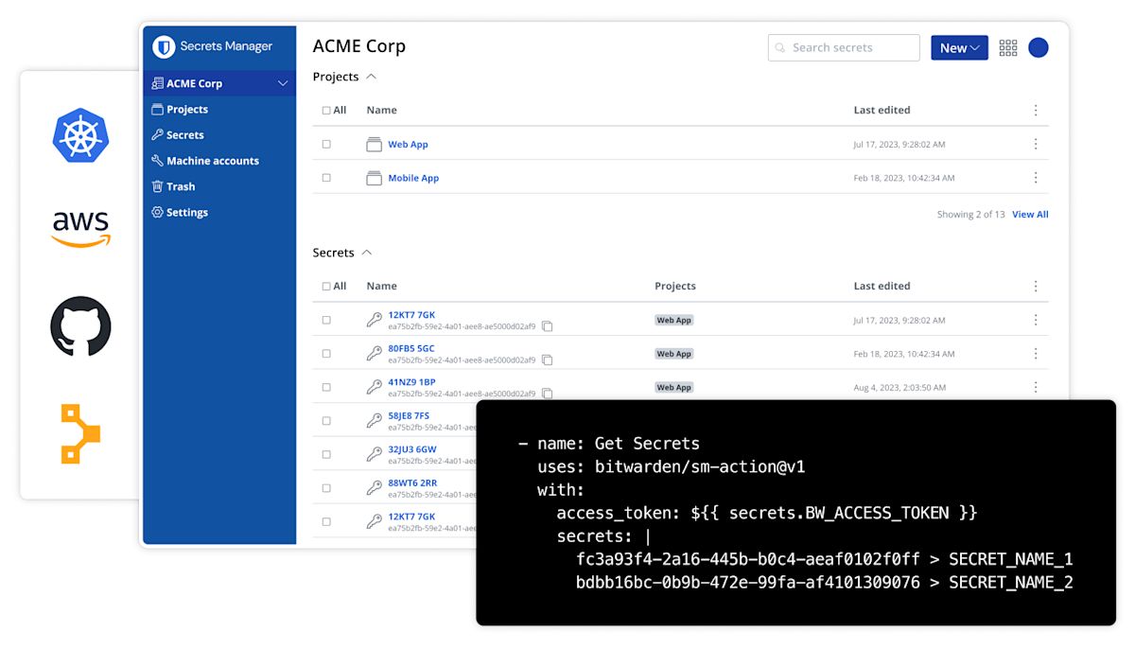
Task: Click the 'access_token' code line
Action: [767, 513]
